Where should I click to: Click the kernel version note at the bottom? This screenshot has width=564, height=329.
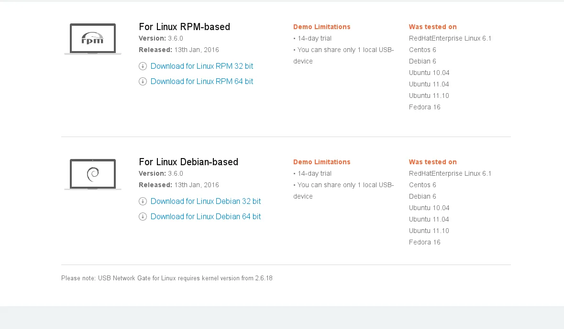166,278
